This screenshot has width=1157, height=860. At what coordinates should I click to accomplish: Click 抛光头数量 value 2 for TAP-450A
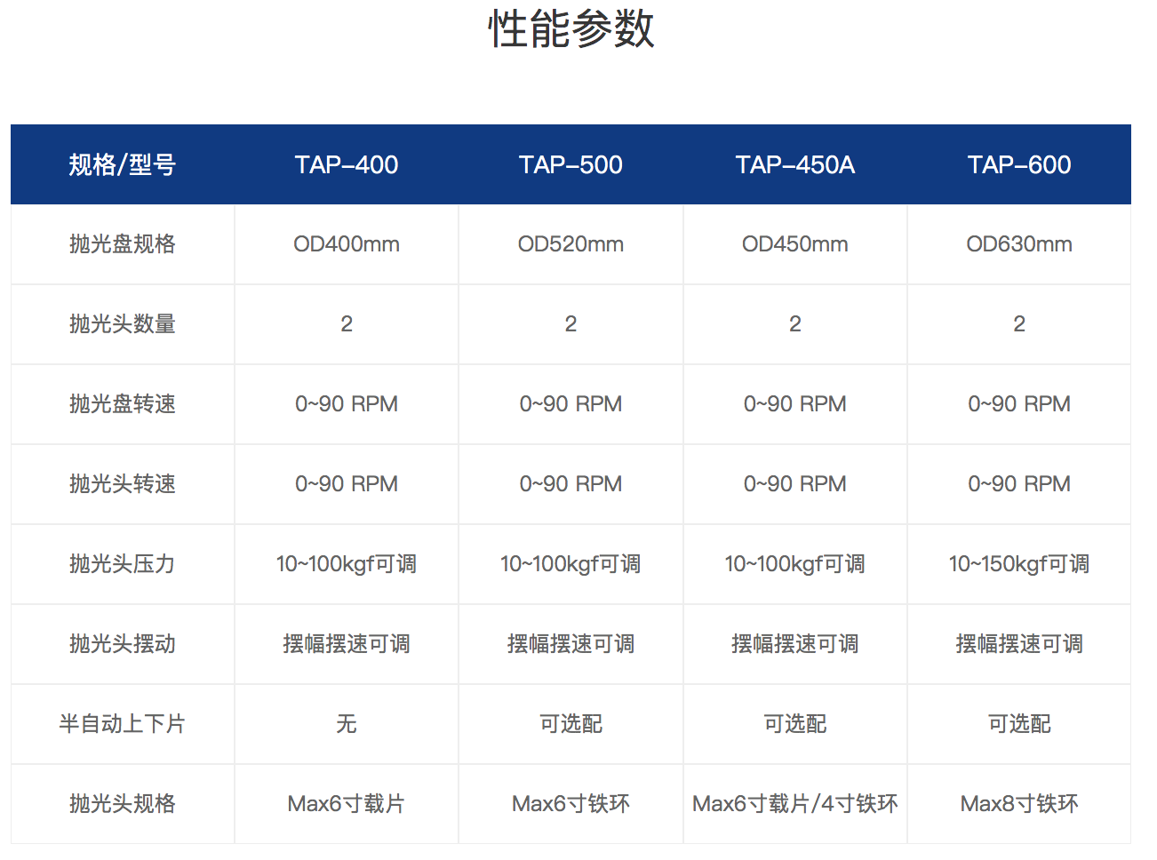tap(795, 324)
